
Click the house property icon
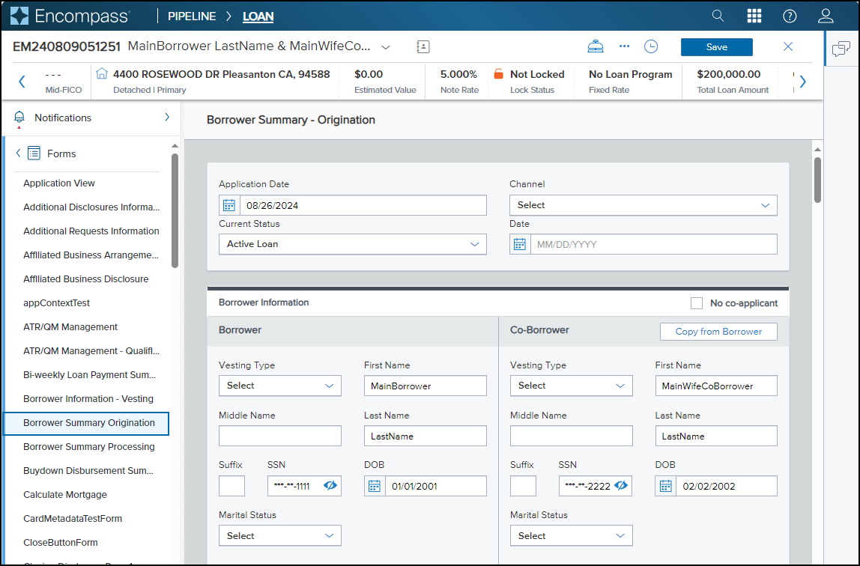tap(101, 73)
